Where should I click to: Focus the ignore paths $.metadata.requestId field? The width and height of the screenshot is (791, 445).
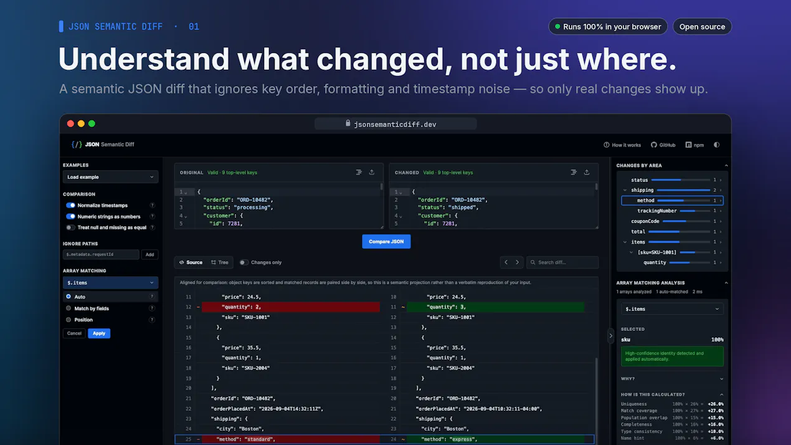coord(101,254)
